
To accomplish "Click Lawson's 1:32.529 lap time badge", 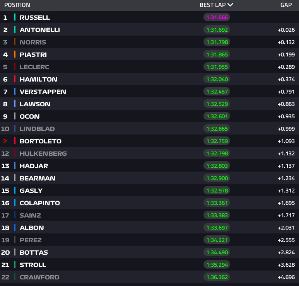I will [217, 104].
